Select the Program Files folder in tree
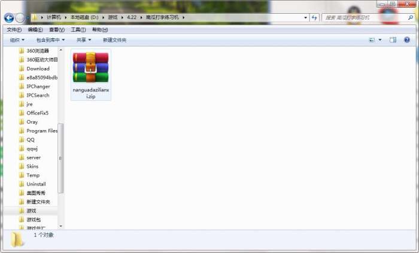This screenshot has width=419, height=253. pos(42,131)
